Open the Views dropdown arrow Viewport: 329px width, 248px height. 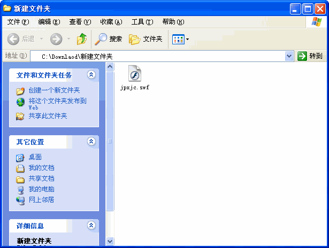187,39
